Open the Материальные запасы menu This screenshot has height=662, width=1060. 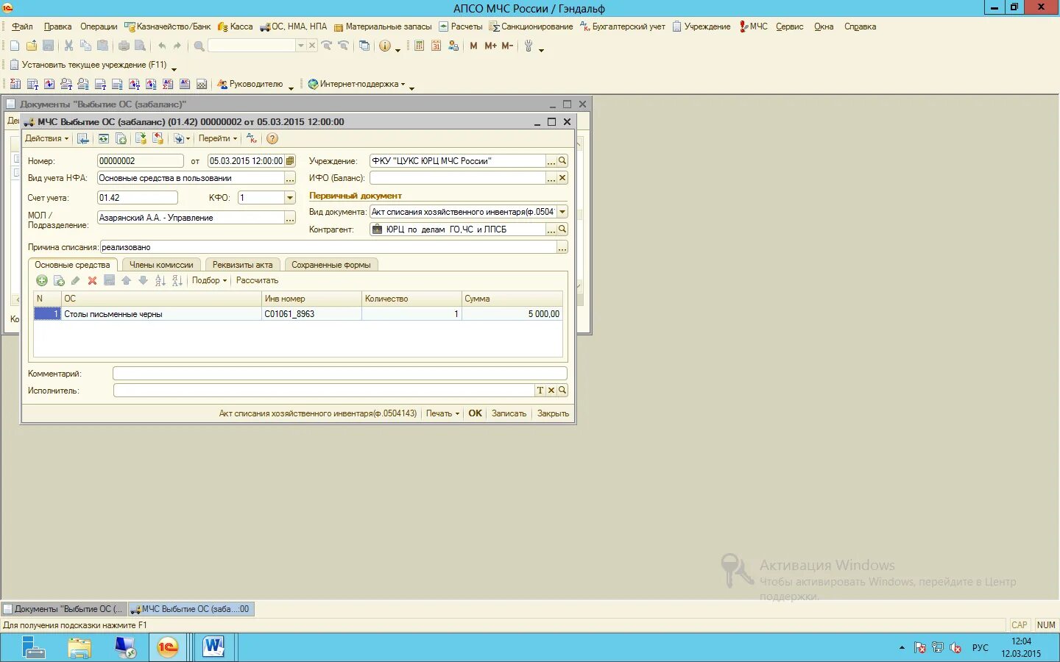pos(383,26)
